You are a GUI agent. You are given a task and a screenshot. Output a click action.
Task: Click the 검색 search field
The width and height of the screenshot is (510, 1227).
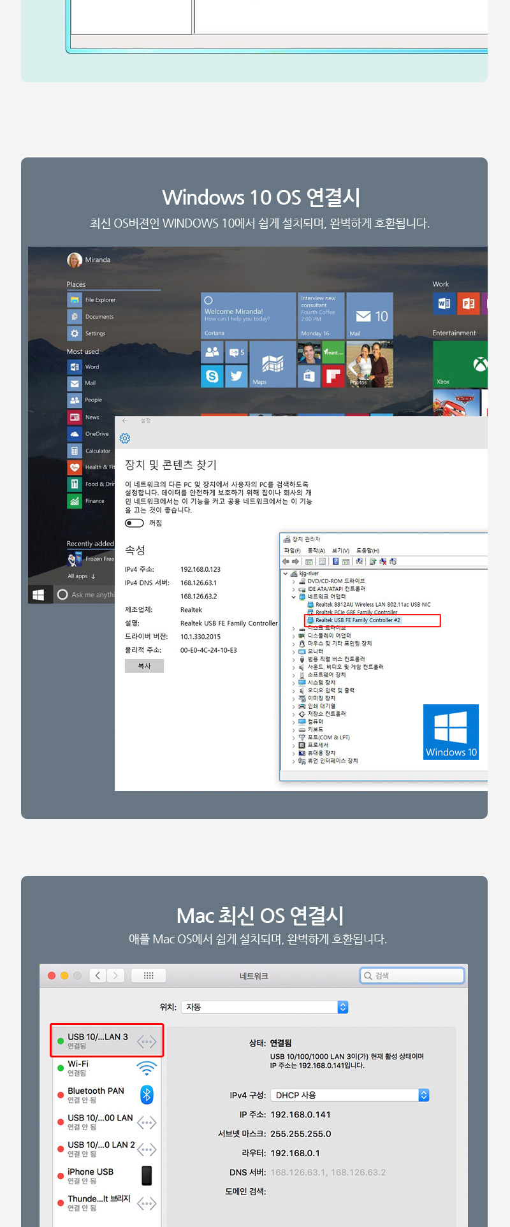coord(412,975)
